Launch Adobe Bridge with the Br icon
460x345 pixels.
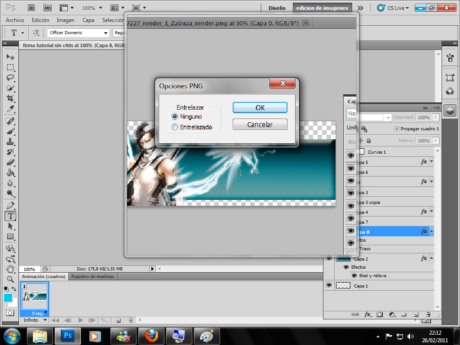[x=31, y=8]
